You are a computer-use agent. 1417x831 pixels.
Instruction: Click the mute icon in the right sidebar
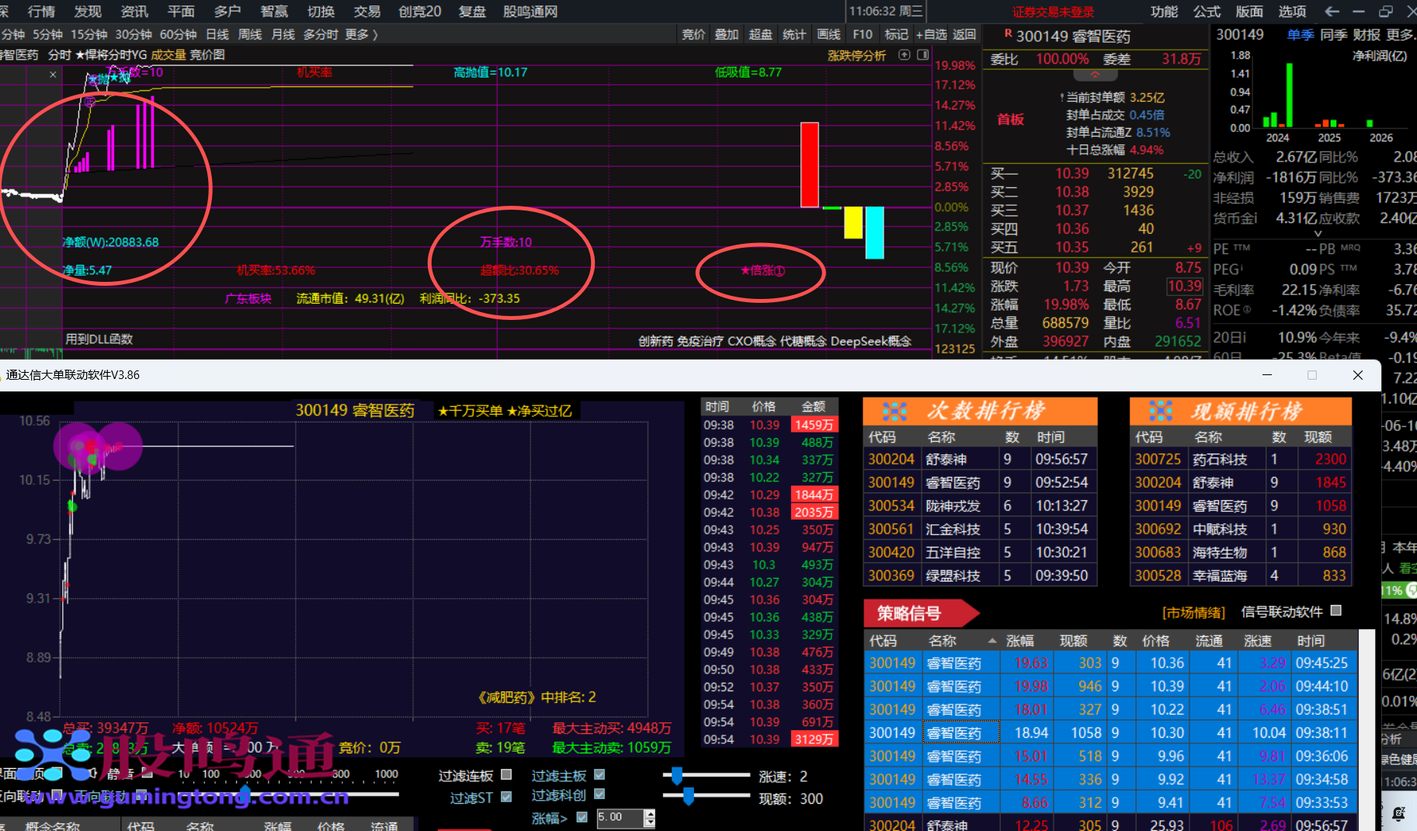point(1399,813)
